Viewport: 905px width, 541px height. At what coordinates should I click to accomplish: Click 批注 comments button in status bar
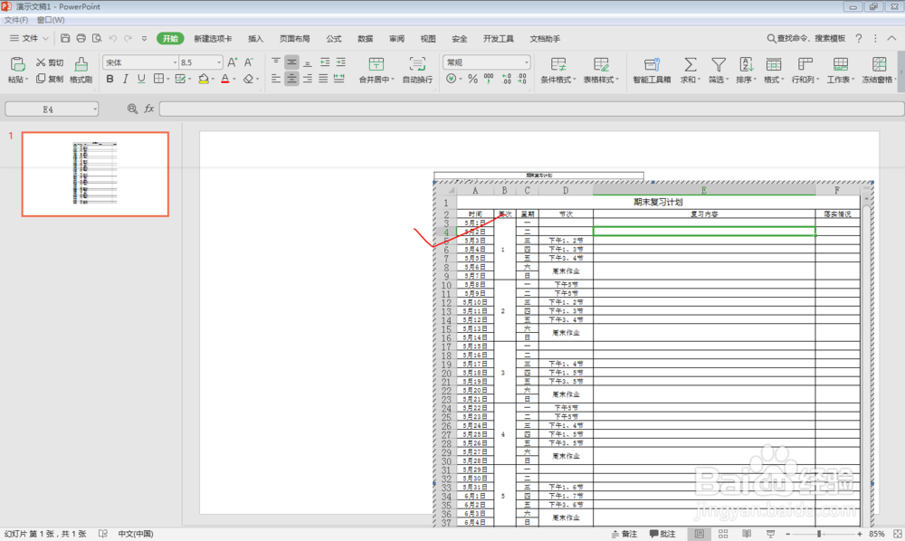(x=662, y=534)
